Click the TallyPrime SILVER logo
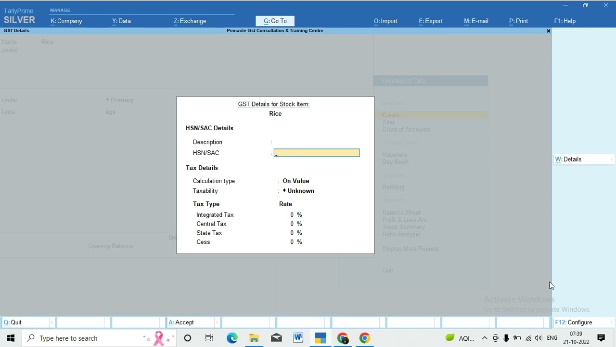 click(19, 16)
